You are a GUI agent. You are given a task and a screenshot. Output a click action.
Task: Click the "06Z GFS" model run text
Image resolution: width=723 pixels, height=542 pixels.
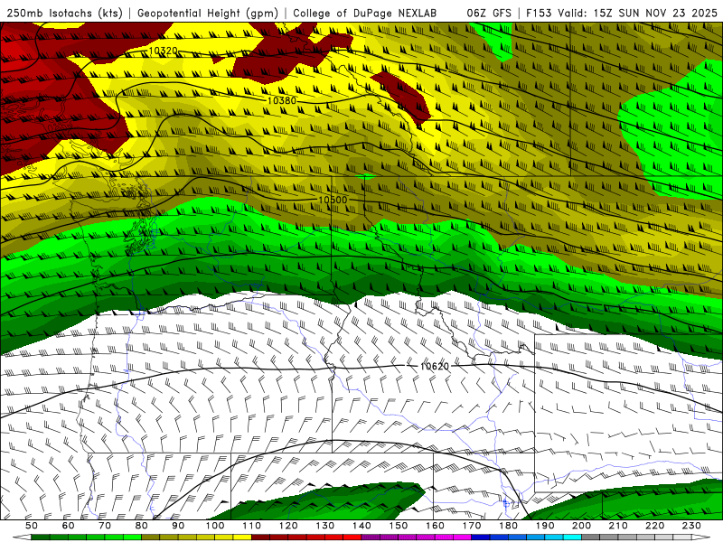(489, 13)
